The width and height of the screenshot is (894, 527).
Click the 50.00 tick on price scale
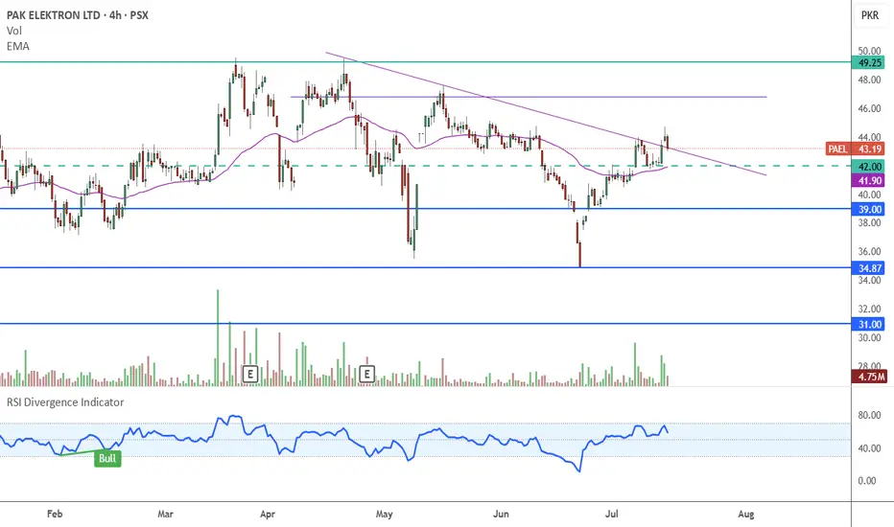(869, 52)
